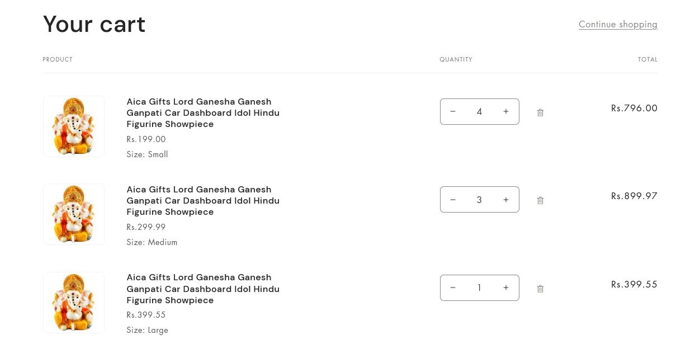Screen dimensions: 700x339
Task: Click Continue shopping link
Action: (618, 24)
